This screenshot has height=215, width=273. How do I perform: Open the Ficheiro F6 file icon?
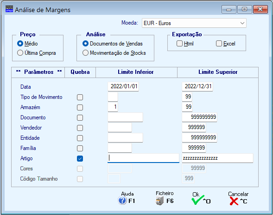tap(159, 201)
